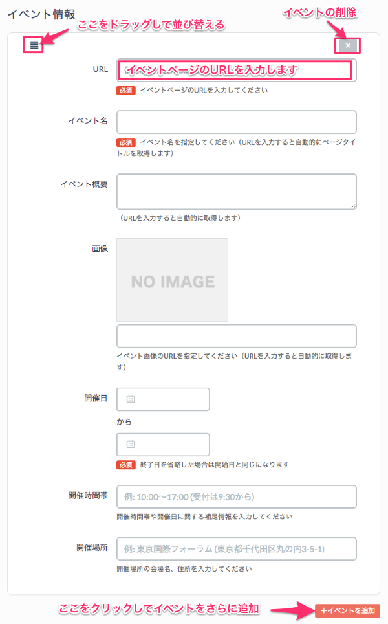This screenshot has height=624, width=388.
Task: Click the URL field label
Action: pos(100,69)
